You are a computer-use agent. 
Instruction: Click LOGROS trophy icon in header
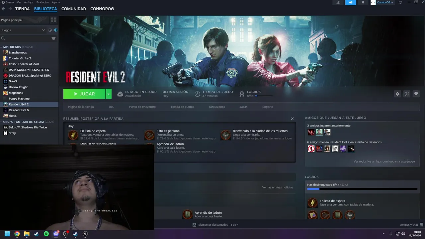point(242,94)
